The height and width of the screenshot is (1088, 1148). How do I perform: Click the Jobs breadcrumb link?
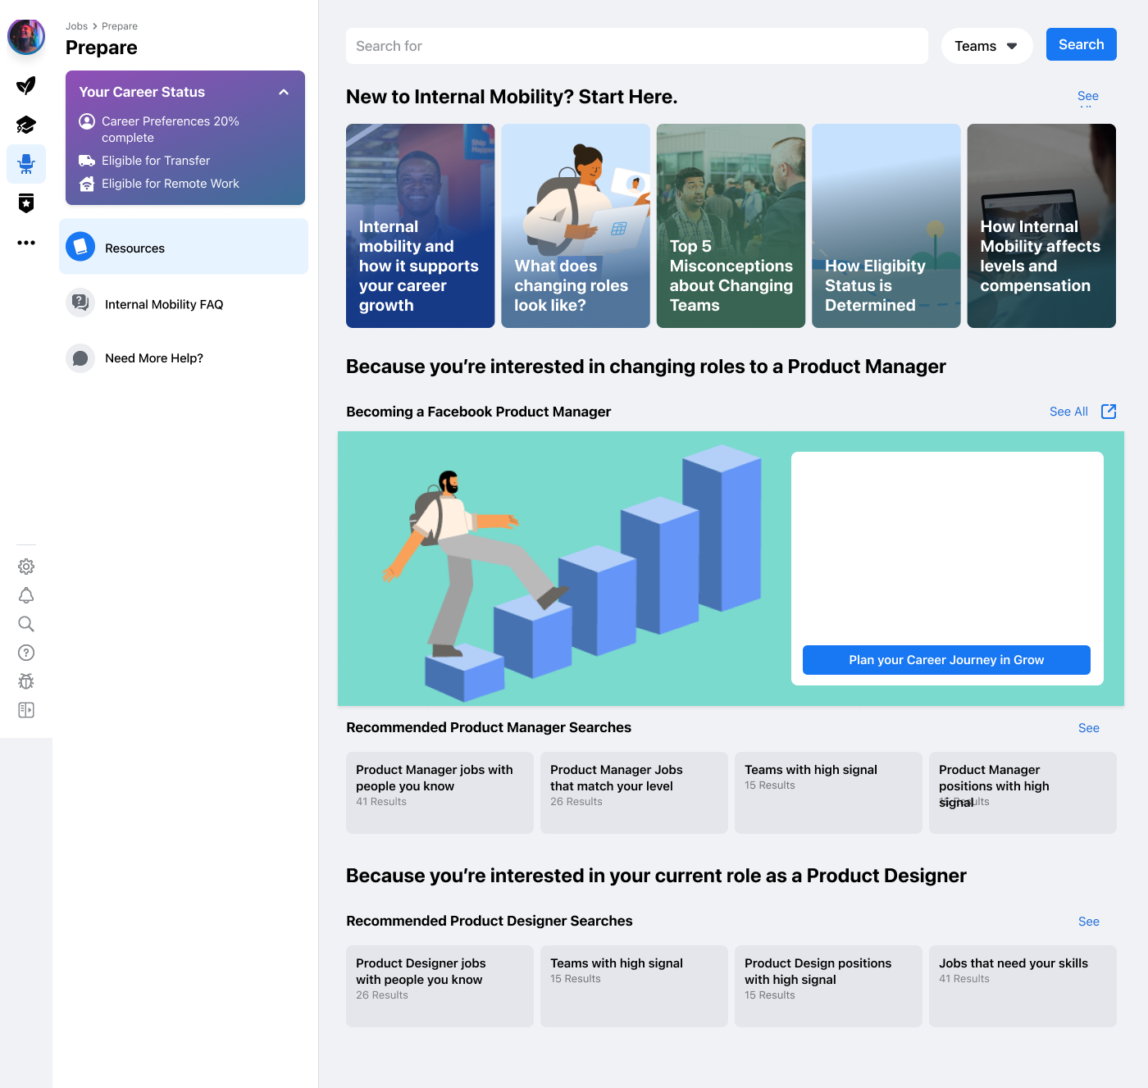tap(76, 25)
